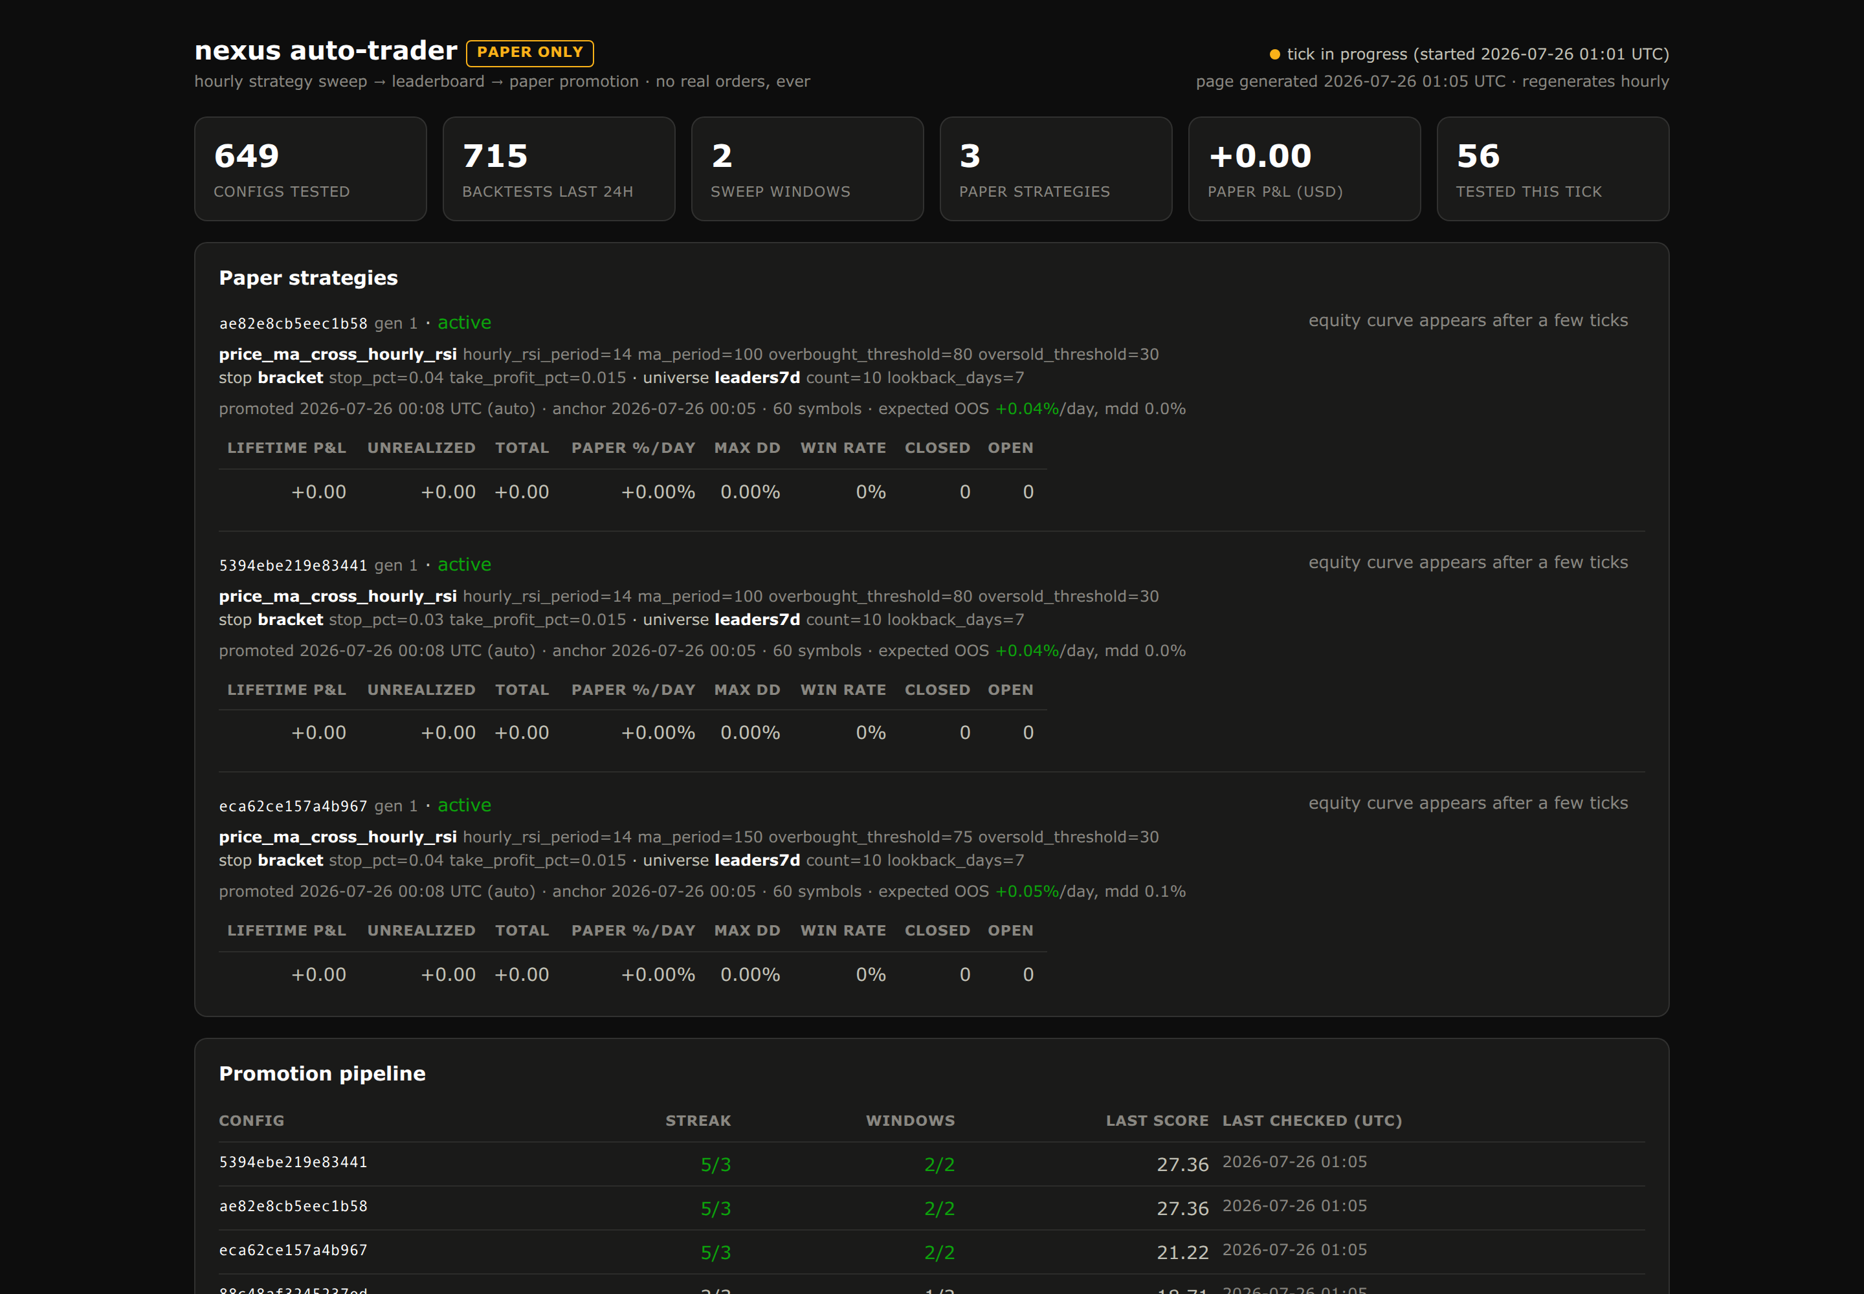Select the +0.00 Paper P&L (USD) card
1864x1294 pixels.
click(x=1304, y=169)
